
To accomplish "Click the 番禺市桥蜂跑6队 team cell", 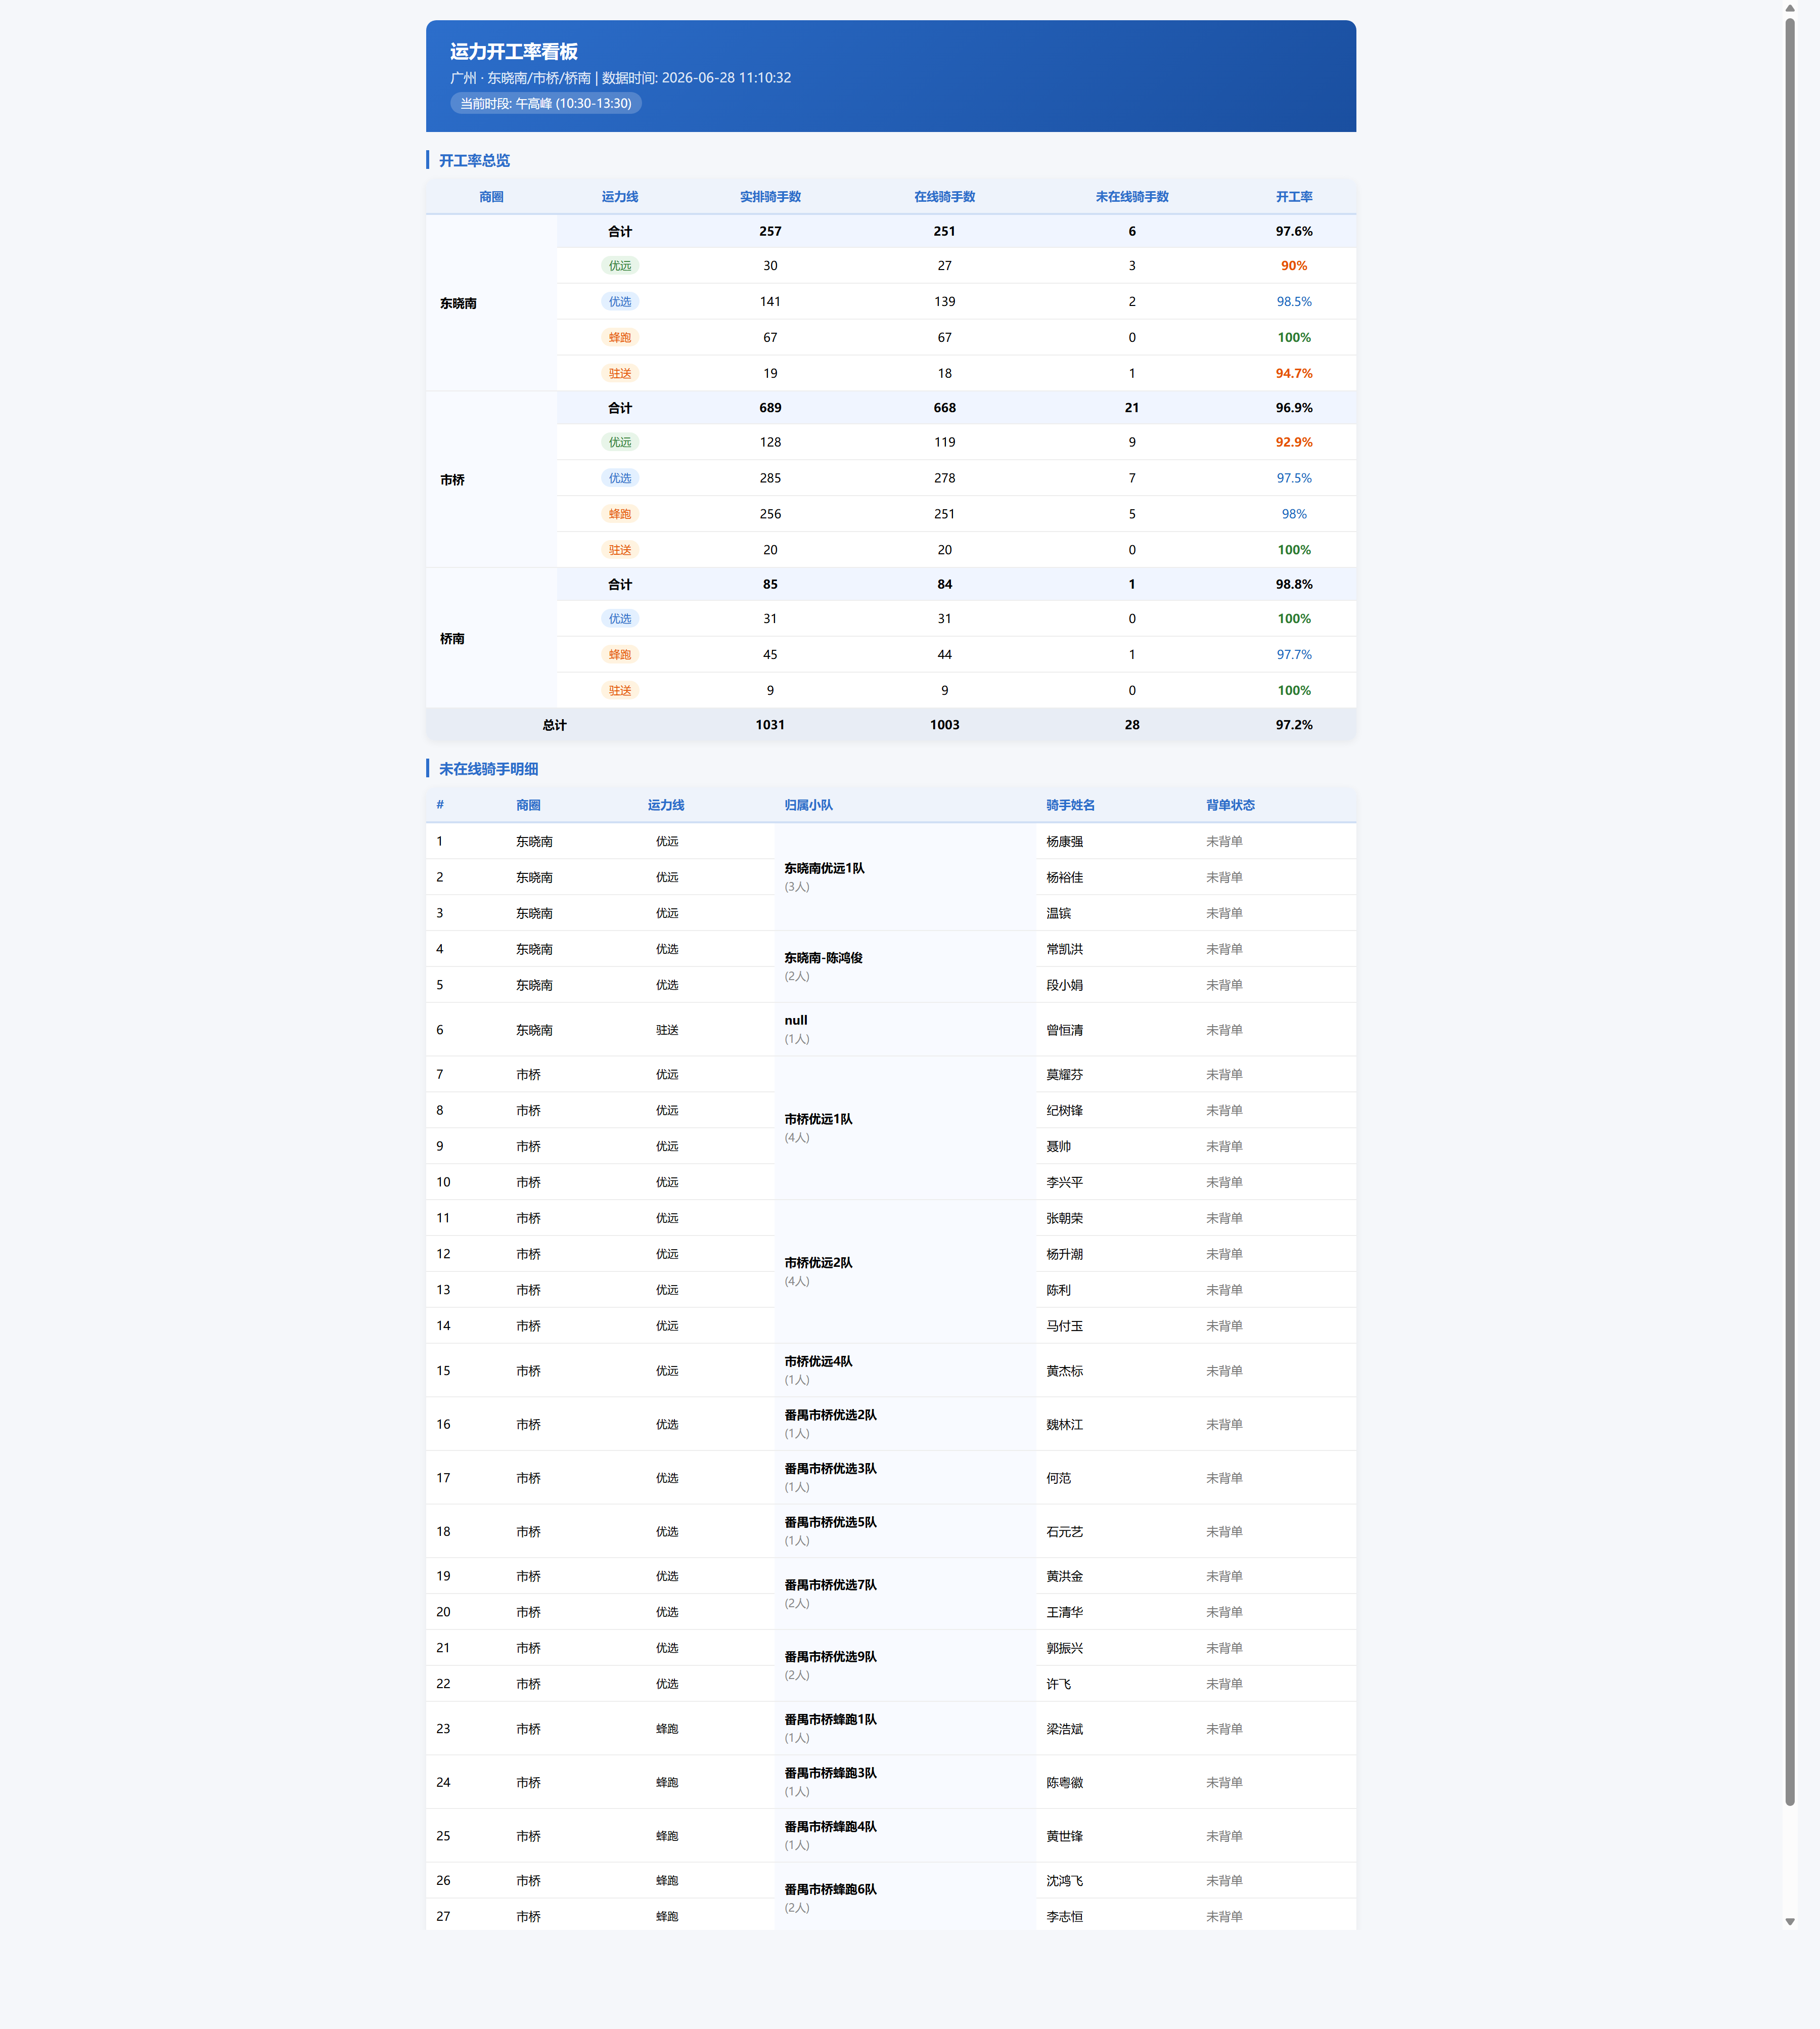I will click(905, 1898).
